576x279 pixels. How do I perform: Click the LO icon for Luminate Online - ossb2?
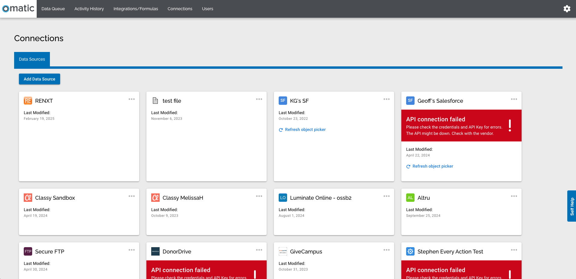pyautogui.click(x=283, y=198)
